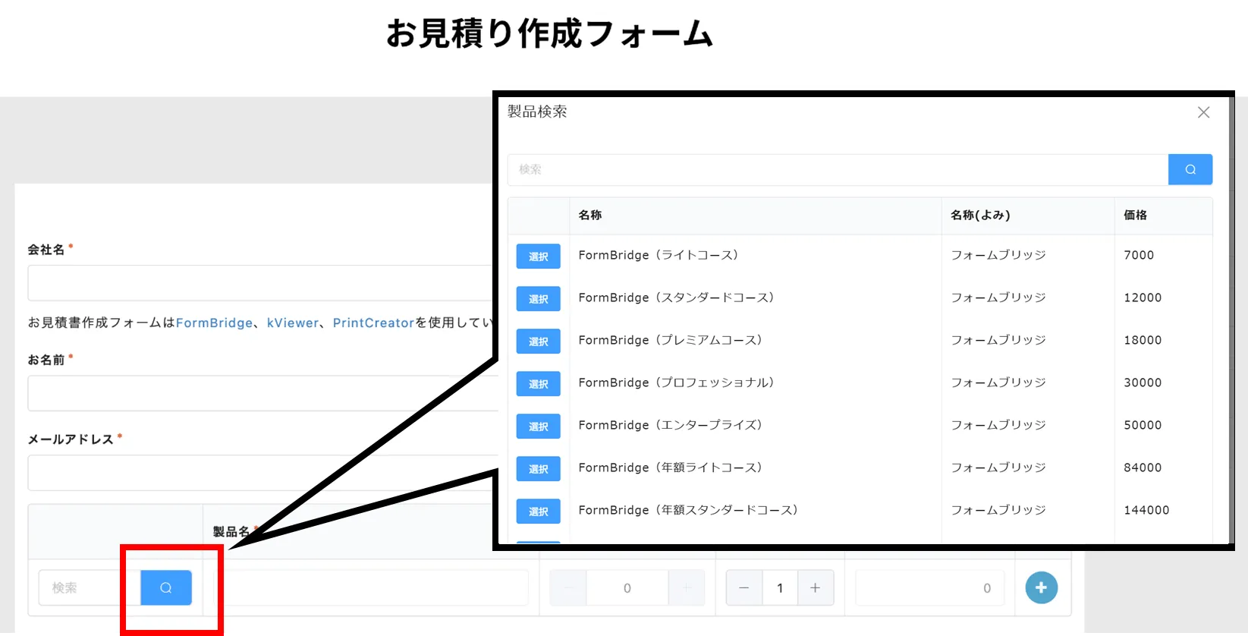The image size is (1248, 636).
Task: Increase quantity with the plus next to 1
Action: [816, 588]
